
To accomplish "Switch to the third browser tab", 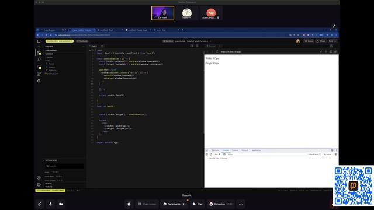I will 110,30.
